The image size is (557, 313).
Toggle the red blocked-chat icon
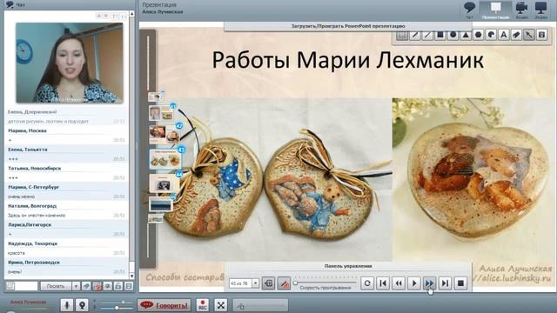[97, 286]
